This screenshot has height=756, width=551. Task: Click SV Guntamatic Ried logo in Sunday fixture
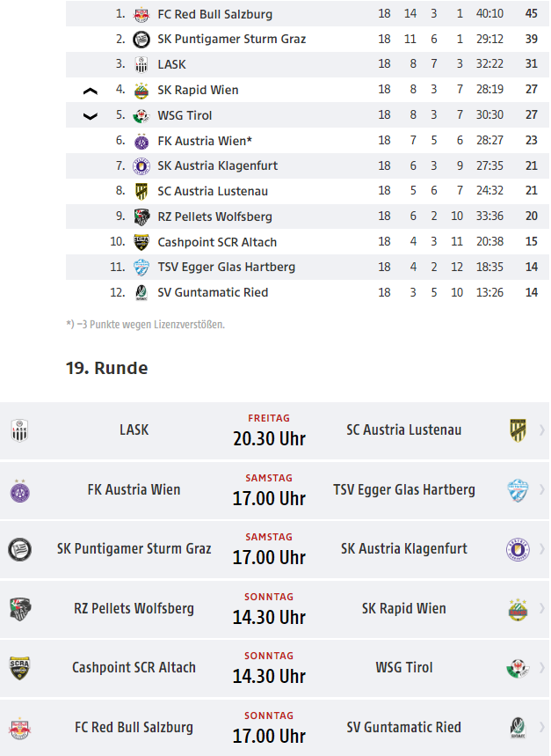tap(518, 728)
